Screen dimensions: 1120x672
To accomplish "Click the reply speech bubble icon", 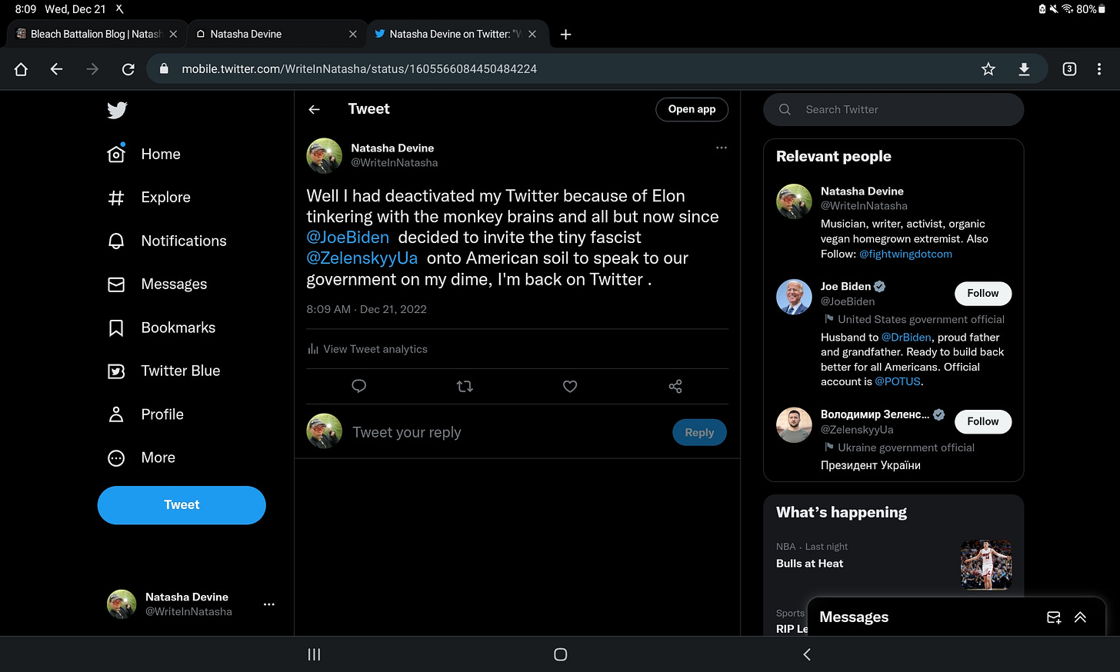I will (x=358, y=386).
